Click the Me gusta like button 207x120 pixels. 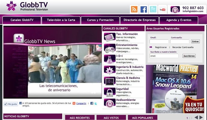[x=11, y=104]
